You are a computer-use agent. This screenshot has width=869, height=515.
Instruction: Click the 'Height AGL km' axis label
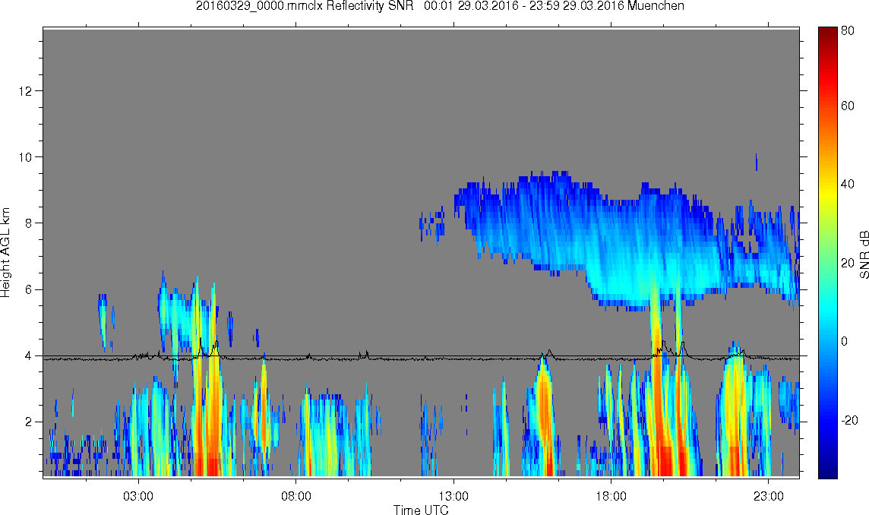point(5,252)
